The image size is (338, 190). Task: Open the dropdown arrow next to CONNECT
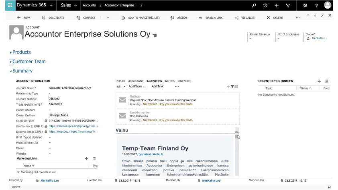[108, 18]
